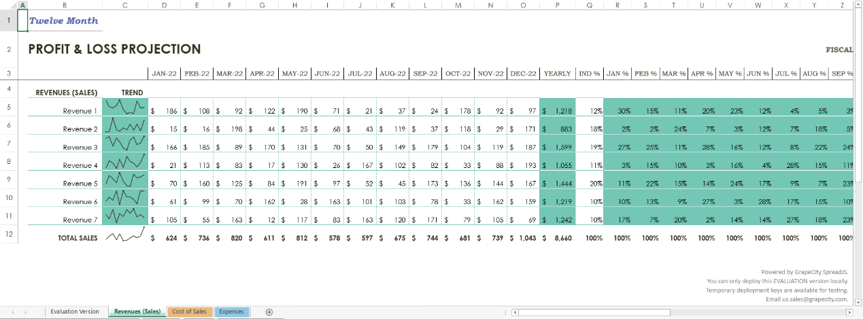Screen dimensions: 863x319
Task: Select the Revenue 1 trend sparkline cell
Action: pyautogui.click(x=125, y=107)
